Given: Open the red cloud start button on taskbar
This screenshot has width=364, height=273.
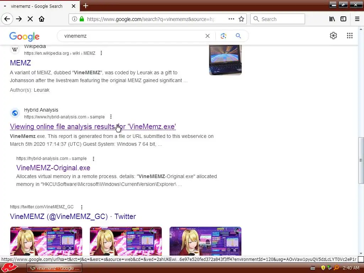Looking at the screenshot, I should pyautogui.click(x=10, y=268).
